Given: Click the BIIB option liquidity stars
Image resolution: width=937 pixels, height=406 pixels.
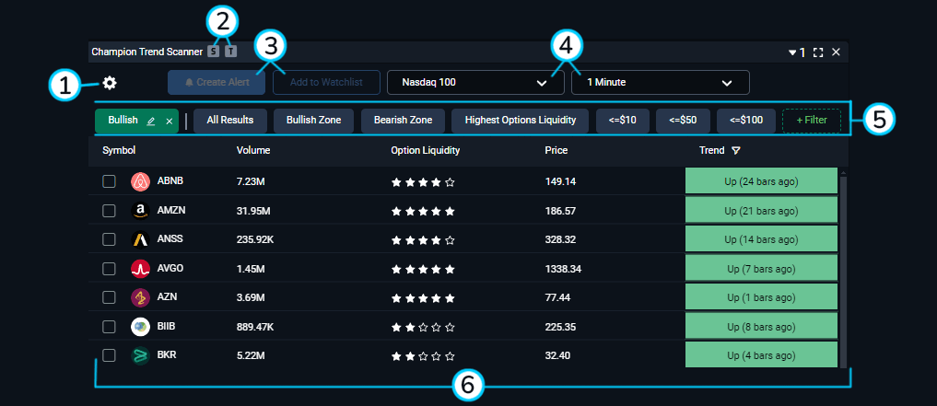Looking at the screenshot, I should click(423, 327).
